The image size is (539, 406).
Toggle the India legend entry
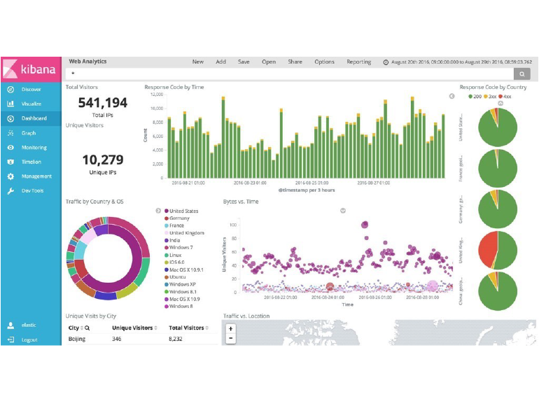(x=172, y=240)
